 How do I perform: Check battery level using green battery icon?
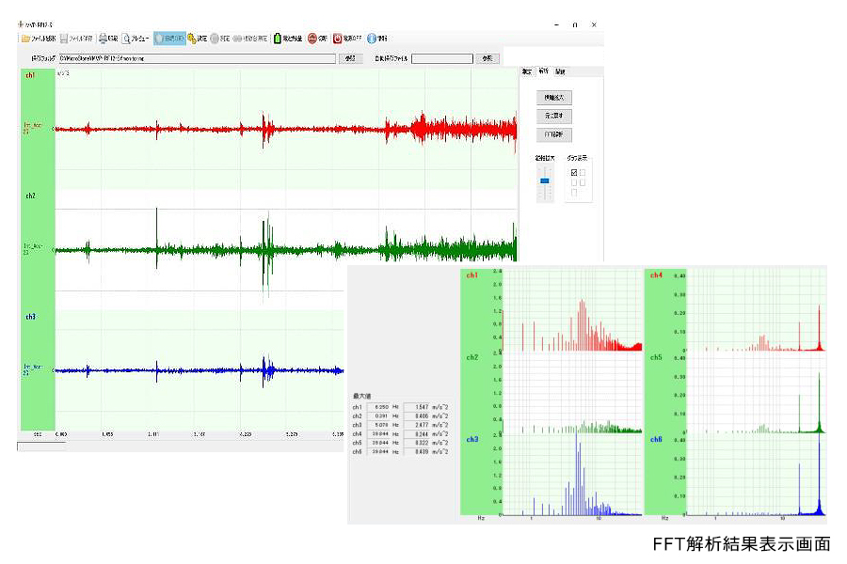pyautogui.click(x=278, y=39)
